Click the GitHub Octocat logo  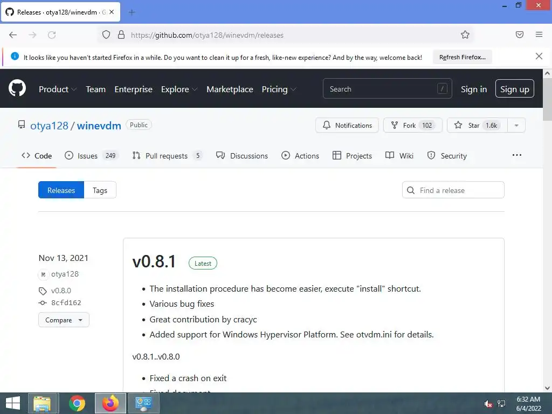pyautogui.click(x=17, y=88)
